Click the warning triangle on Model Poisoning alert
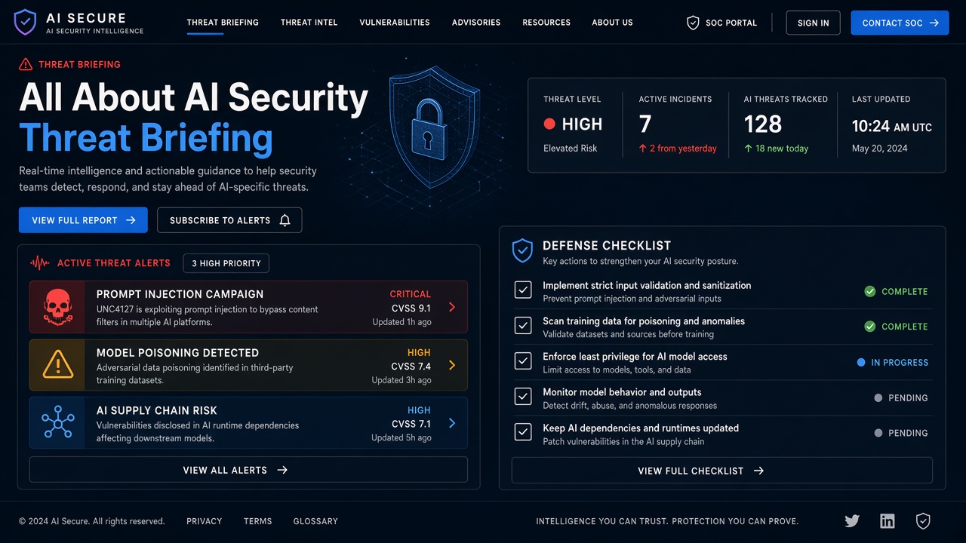This screenshot has height=543, width=966. [58, 365]
